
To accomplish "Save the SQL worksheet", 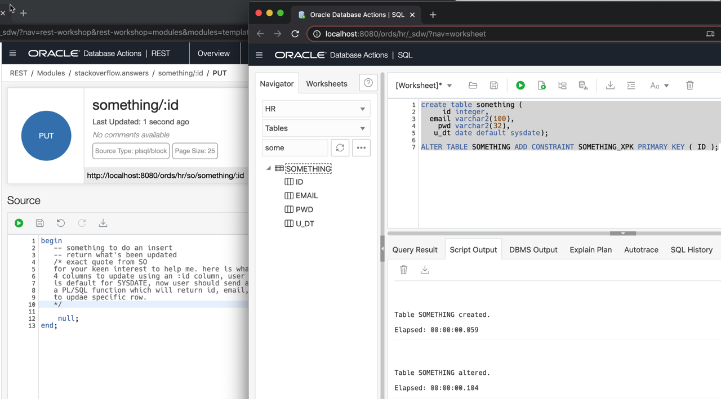I will point(493,86).
